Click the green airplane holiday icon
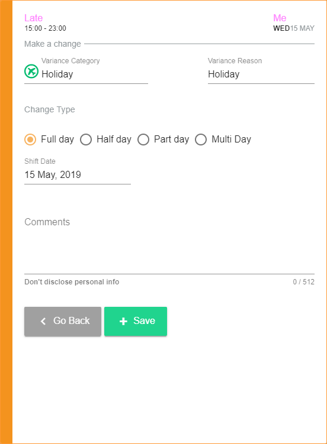The height and width of the screenshot is (444, 327). point(31,71)
